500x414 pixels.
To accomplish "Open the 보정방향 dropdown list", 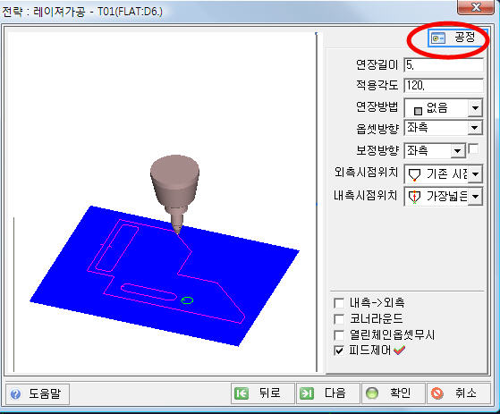I will pos(458,151).
